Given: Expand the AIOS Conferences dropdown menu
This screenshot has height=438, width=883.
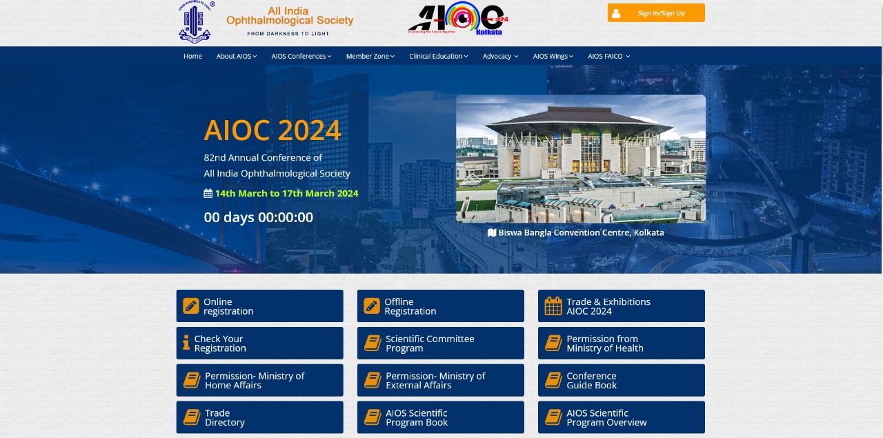Looking at the screenshot, I should click(301, 57).
